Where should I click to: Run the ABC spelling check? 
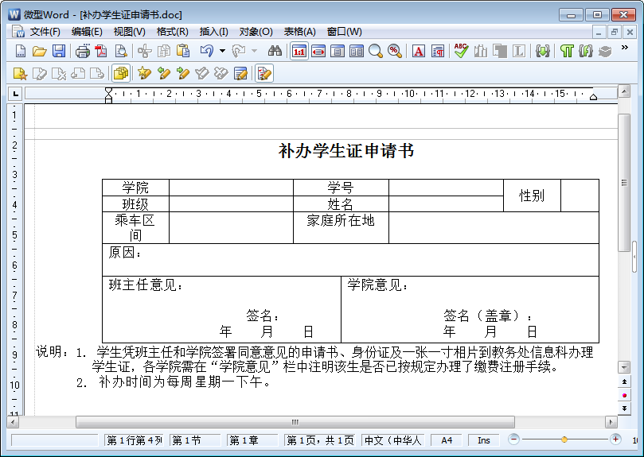(461, 52)
